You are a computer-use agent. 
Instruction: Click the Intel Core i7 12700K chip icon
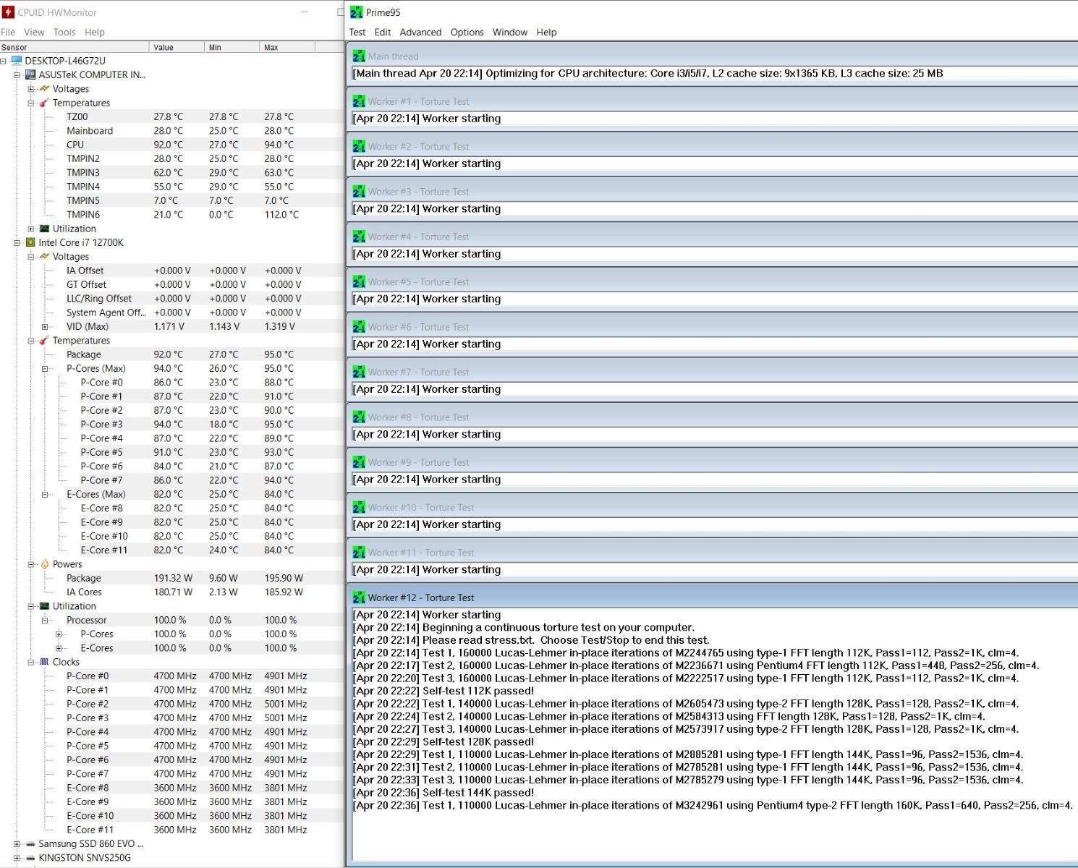tap(30, 242)
